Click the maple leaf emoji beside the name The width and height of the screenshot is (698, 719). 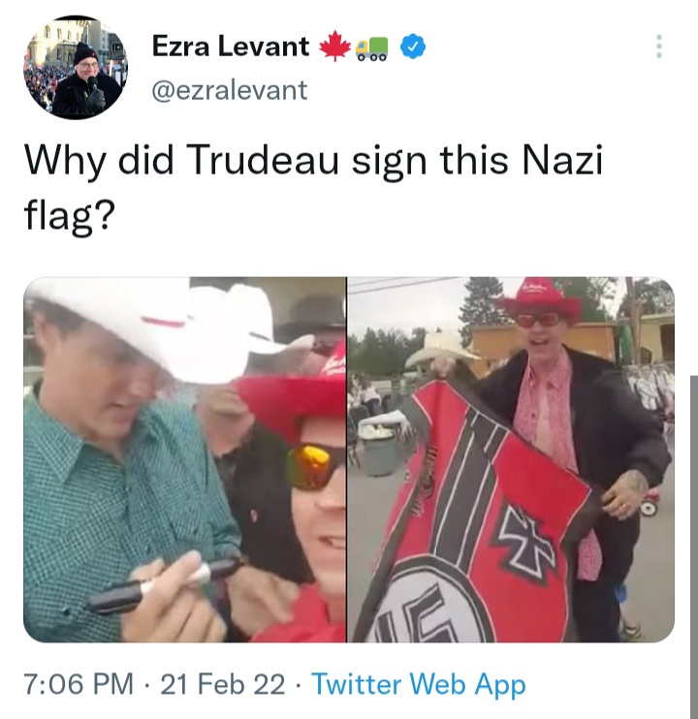coord(334,46)
